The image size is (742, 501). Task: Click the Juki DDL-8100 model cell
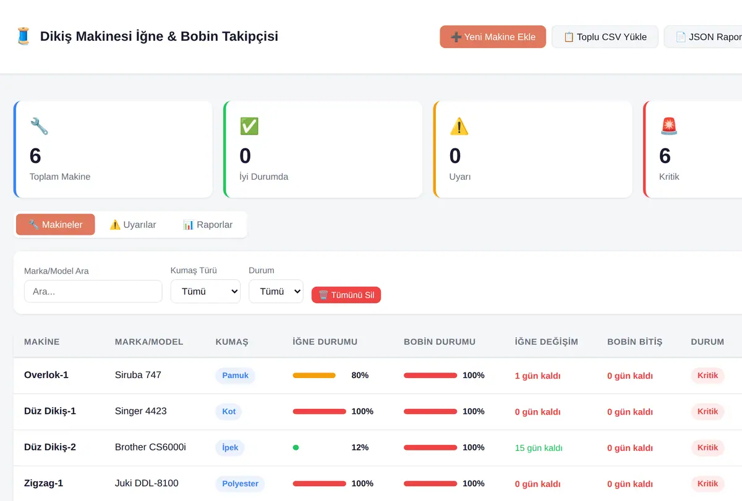pos(147,483)
